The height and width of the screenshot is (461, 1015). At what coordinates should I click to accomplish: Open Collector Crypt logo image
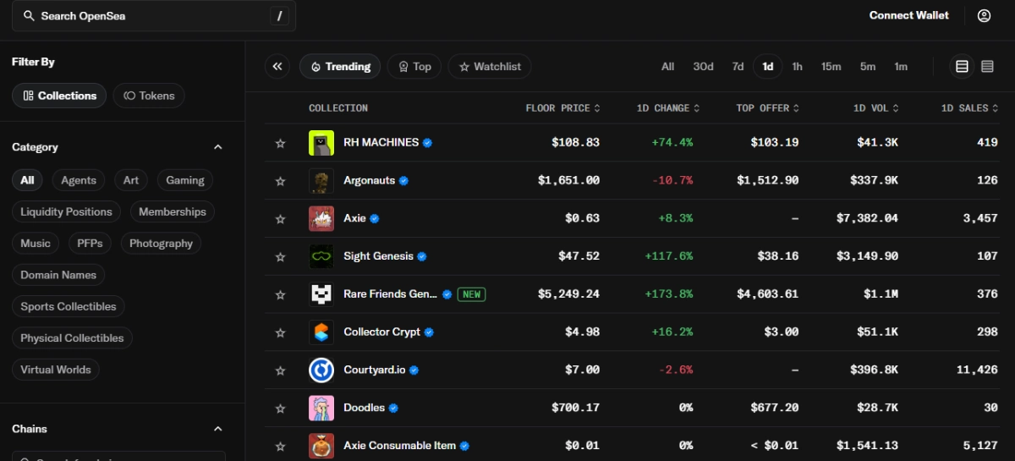321,332
